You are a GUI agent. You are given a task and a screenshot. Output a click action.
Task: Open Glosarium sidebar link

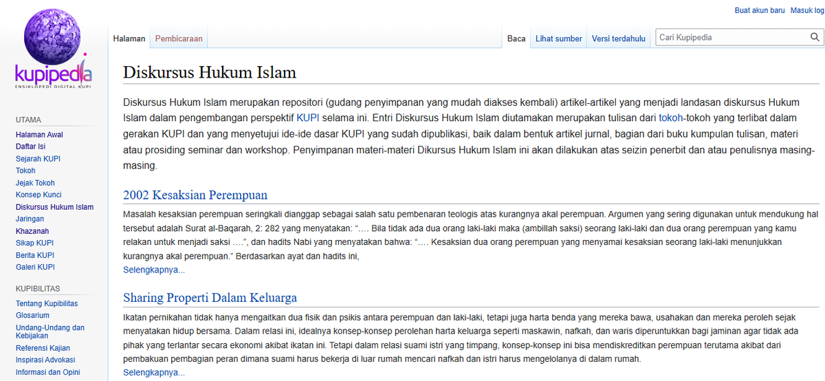(32, 315)
